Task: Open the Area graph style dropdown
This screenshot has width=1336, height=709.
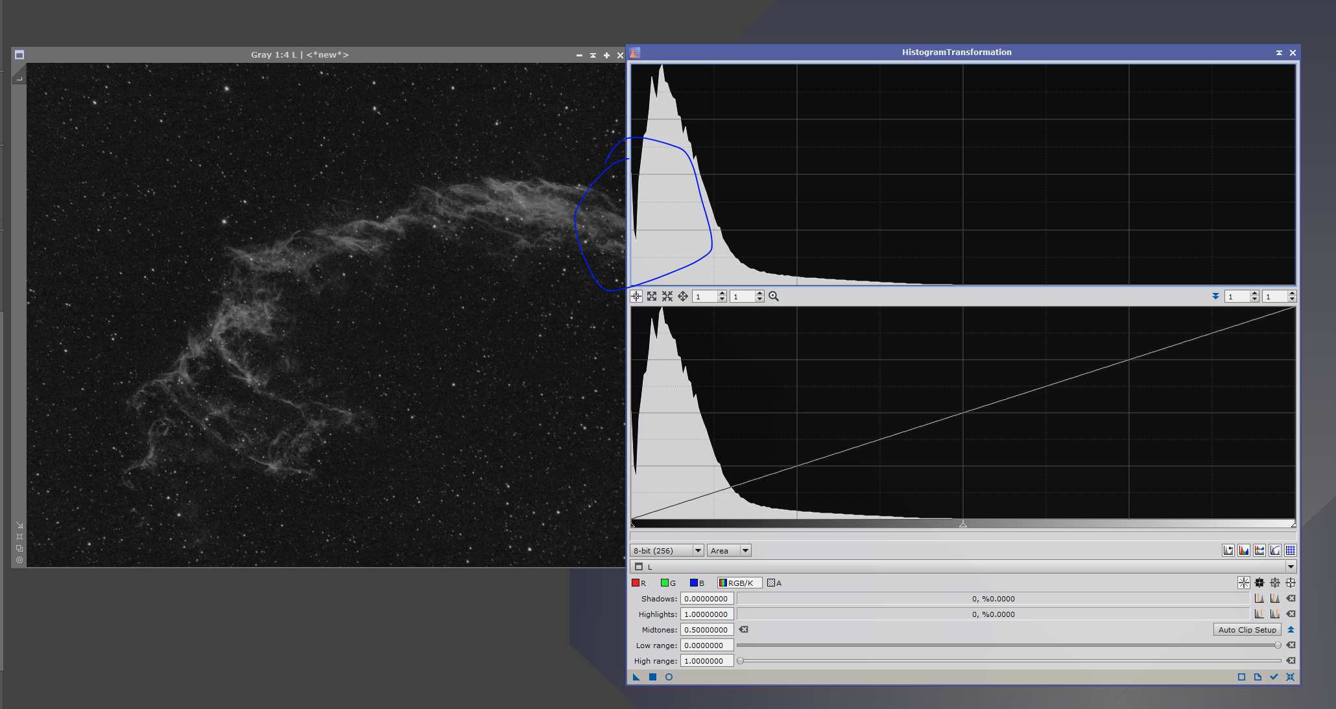Action: [x=728, y=550]
